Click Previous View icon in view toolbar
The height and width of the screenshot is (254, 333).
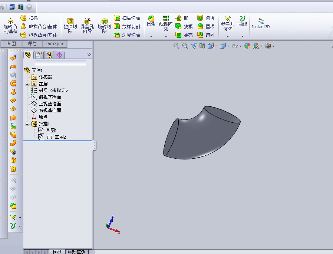tap(194, 46)
